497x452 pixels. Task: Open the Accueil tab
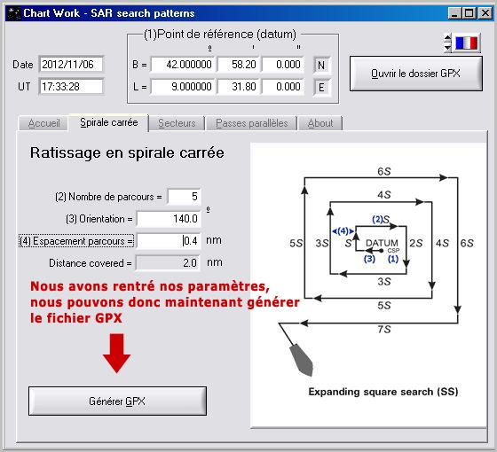pos(43,123)
